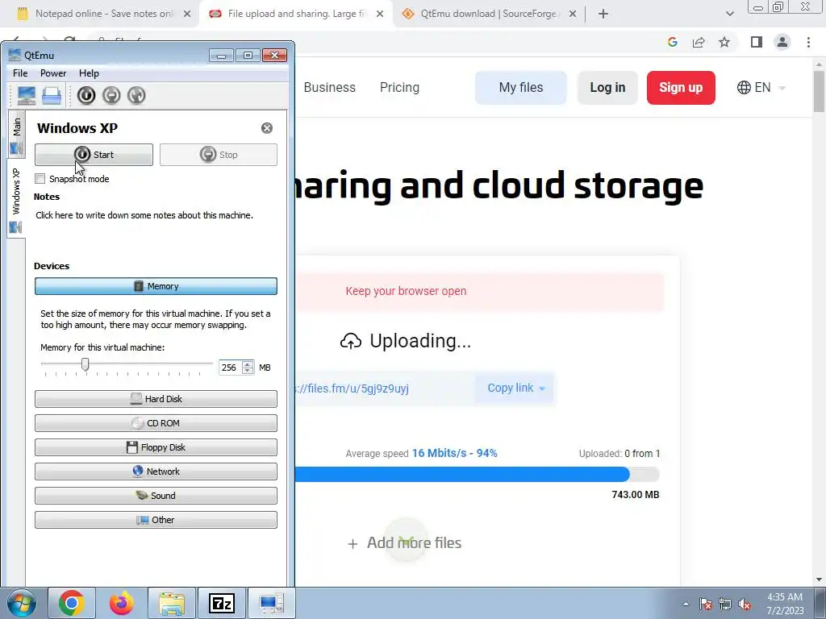The height and width of the screenshot is (619, 826).
Task: Collapse the Memory devices section
Action: point(156,286)
